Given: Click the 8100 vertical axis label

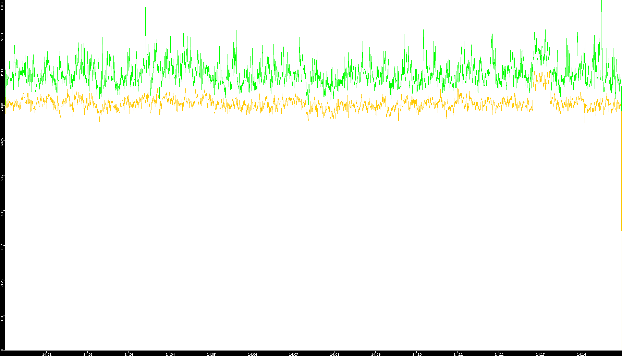Looking at the screenshot, I should coord(2,71).
